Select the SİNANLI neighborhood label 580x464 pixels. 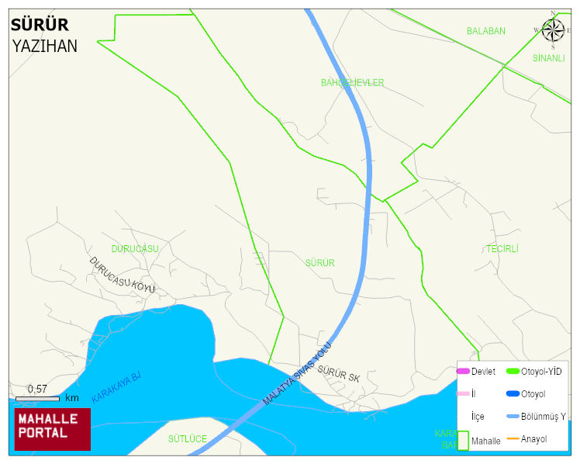point(548,58)
